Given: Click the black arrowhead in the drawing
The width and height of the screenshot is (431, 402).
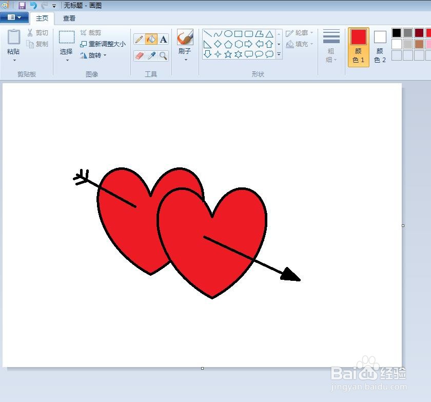Looking at the screenshot, I should pos(290,275).
